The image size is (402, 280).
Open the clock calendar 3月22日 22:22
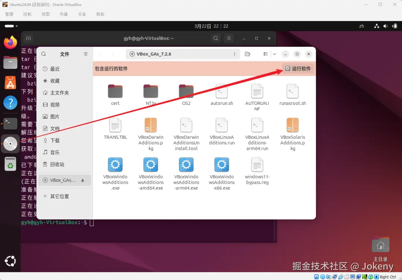pyautogui.click(x=211, y=26)
